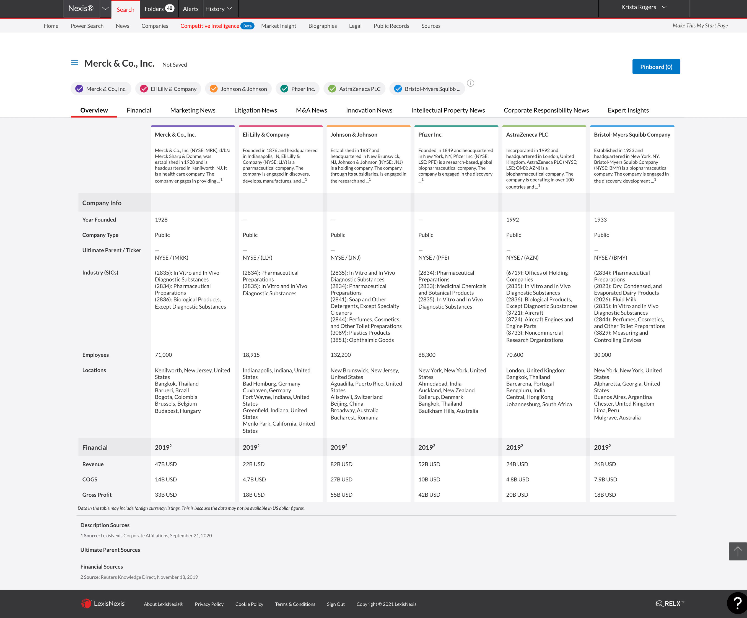Click the info icon after company chips
Screen dimensions: 747x618
click(470, 83)
